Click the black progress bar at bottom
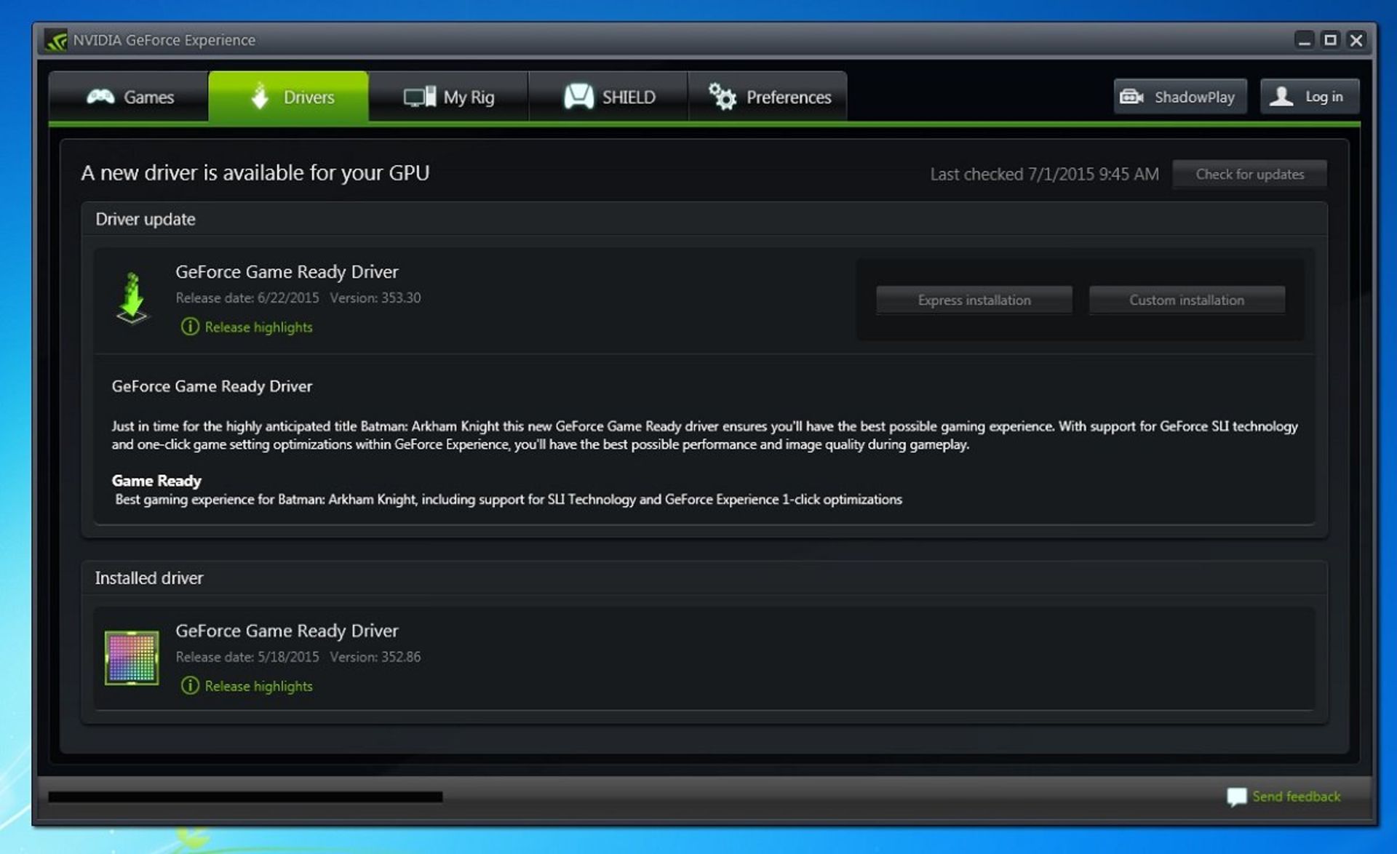The width and height of the screenshot is (1397, 854). [x=245, y=797]
